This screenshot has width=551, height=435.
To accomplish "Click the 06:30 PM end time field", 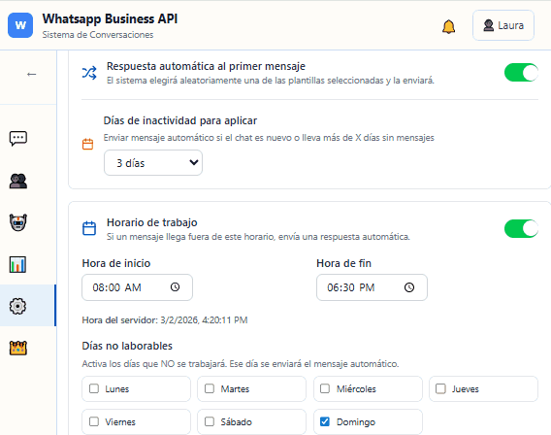I will [372, 287].
